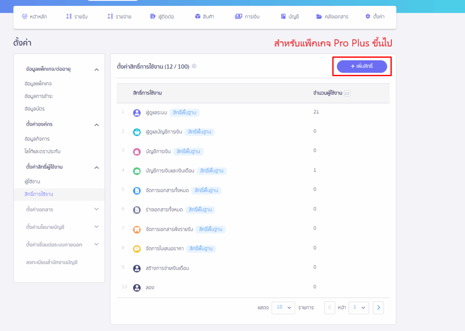Click the จัดการเอกสารทั้งหมด document icon
465x331 pixels.
coord(137,191)
